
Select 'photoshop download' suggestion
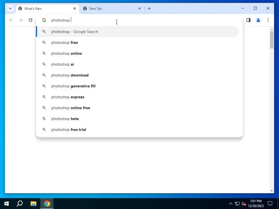[x=137, y=75]
